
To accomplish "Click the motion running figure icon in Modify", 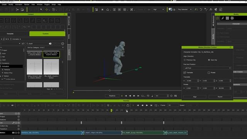I will click(x=222, y=18).
